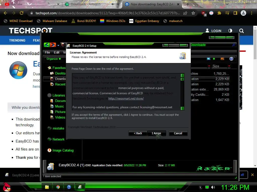This screenshot has height=192, width=257.
Task: Open Windows ISOs bookmark
Action: coord(113,21)
